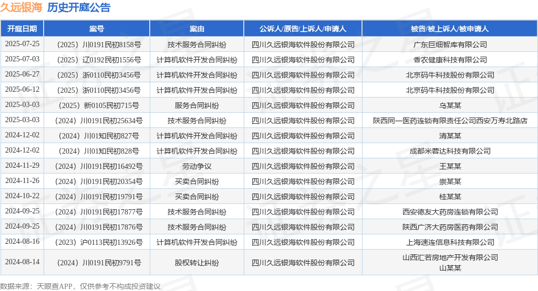This screenshot has width=538, height=291.
Task: Click case number (2024)川01知民初828号
Action: 98,151
